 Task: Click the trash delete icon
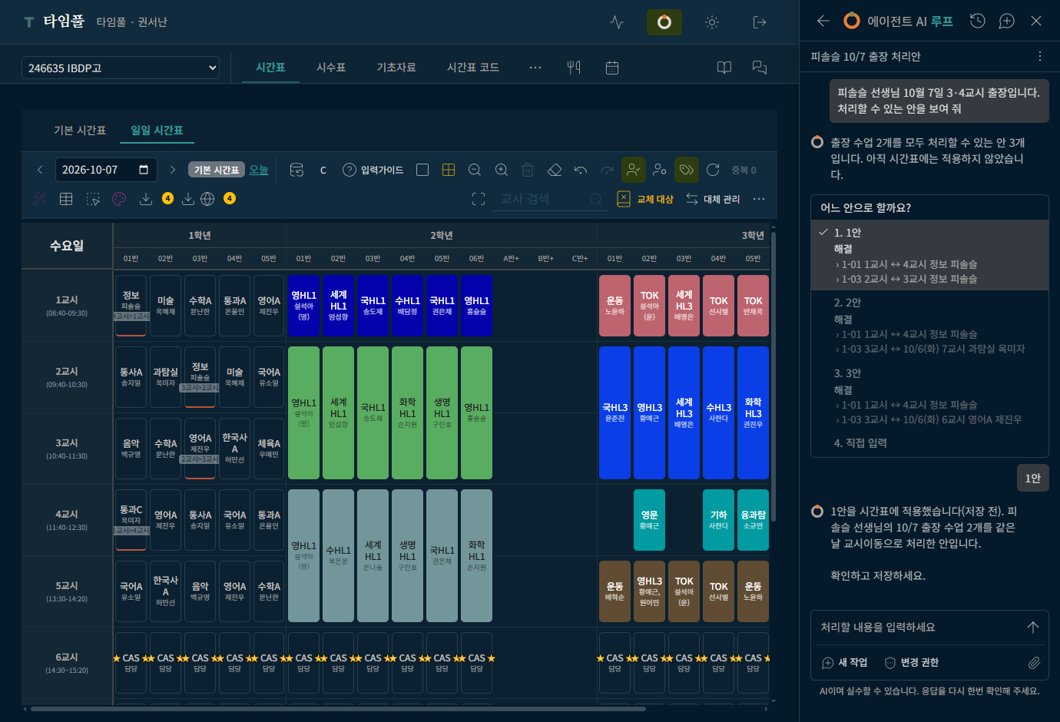[x=528, y=170]
